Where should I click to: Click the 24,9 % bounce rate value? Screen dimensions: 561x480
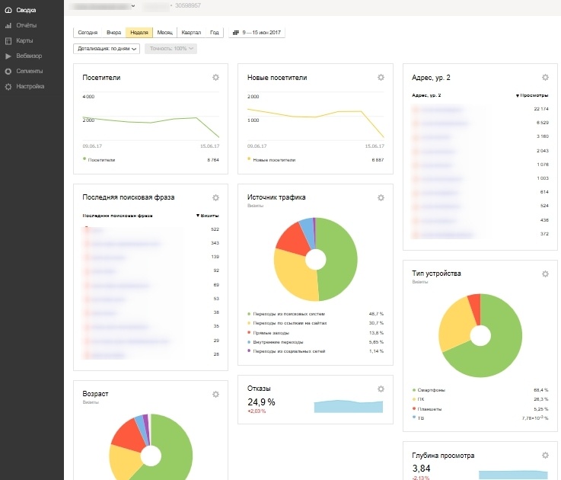[261, 402]
